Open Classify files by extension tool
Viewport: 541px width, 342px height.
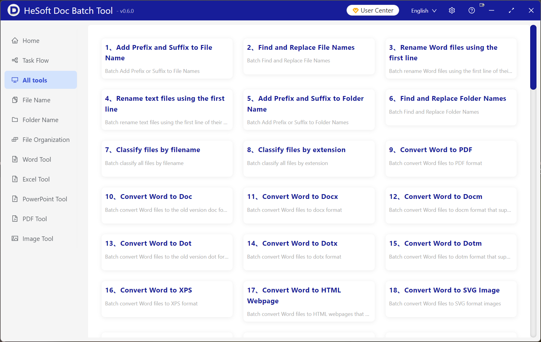pos(309,159)
